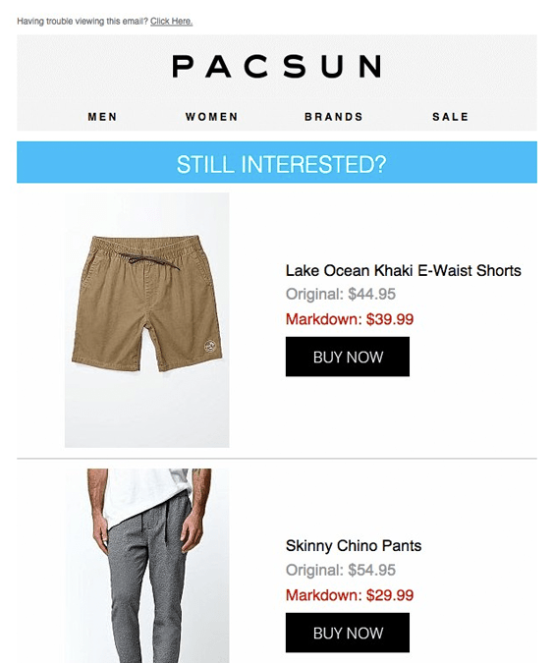The width and height of the screenshot is (554, 663).
Task: Click the Skinny Chino Pants title
Action: pyautogui.click(x=354, y=546)
